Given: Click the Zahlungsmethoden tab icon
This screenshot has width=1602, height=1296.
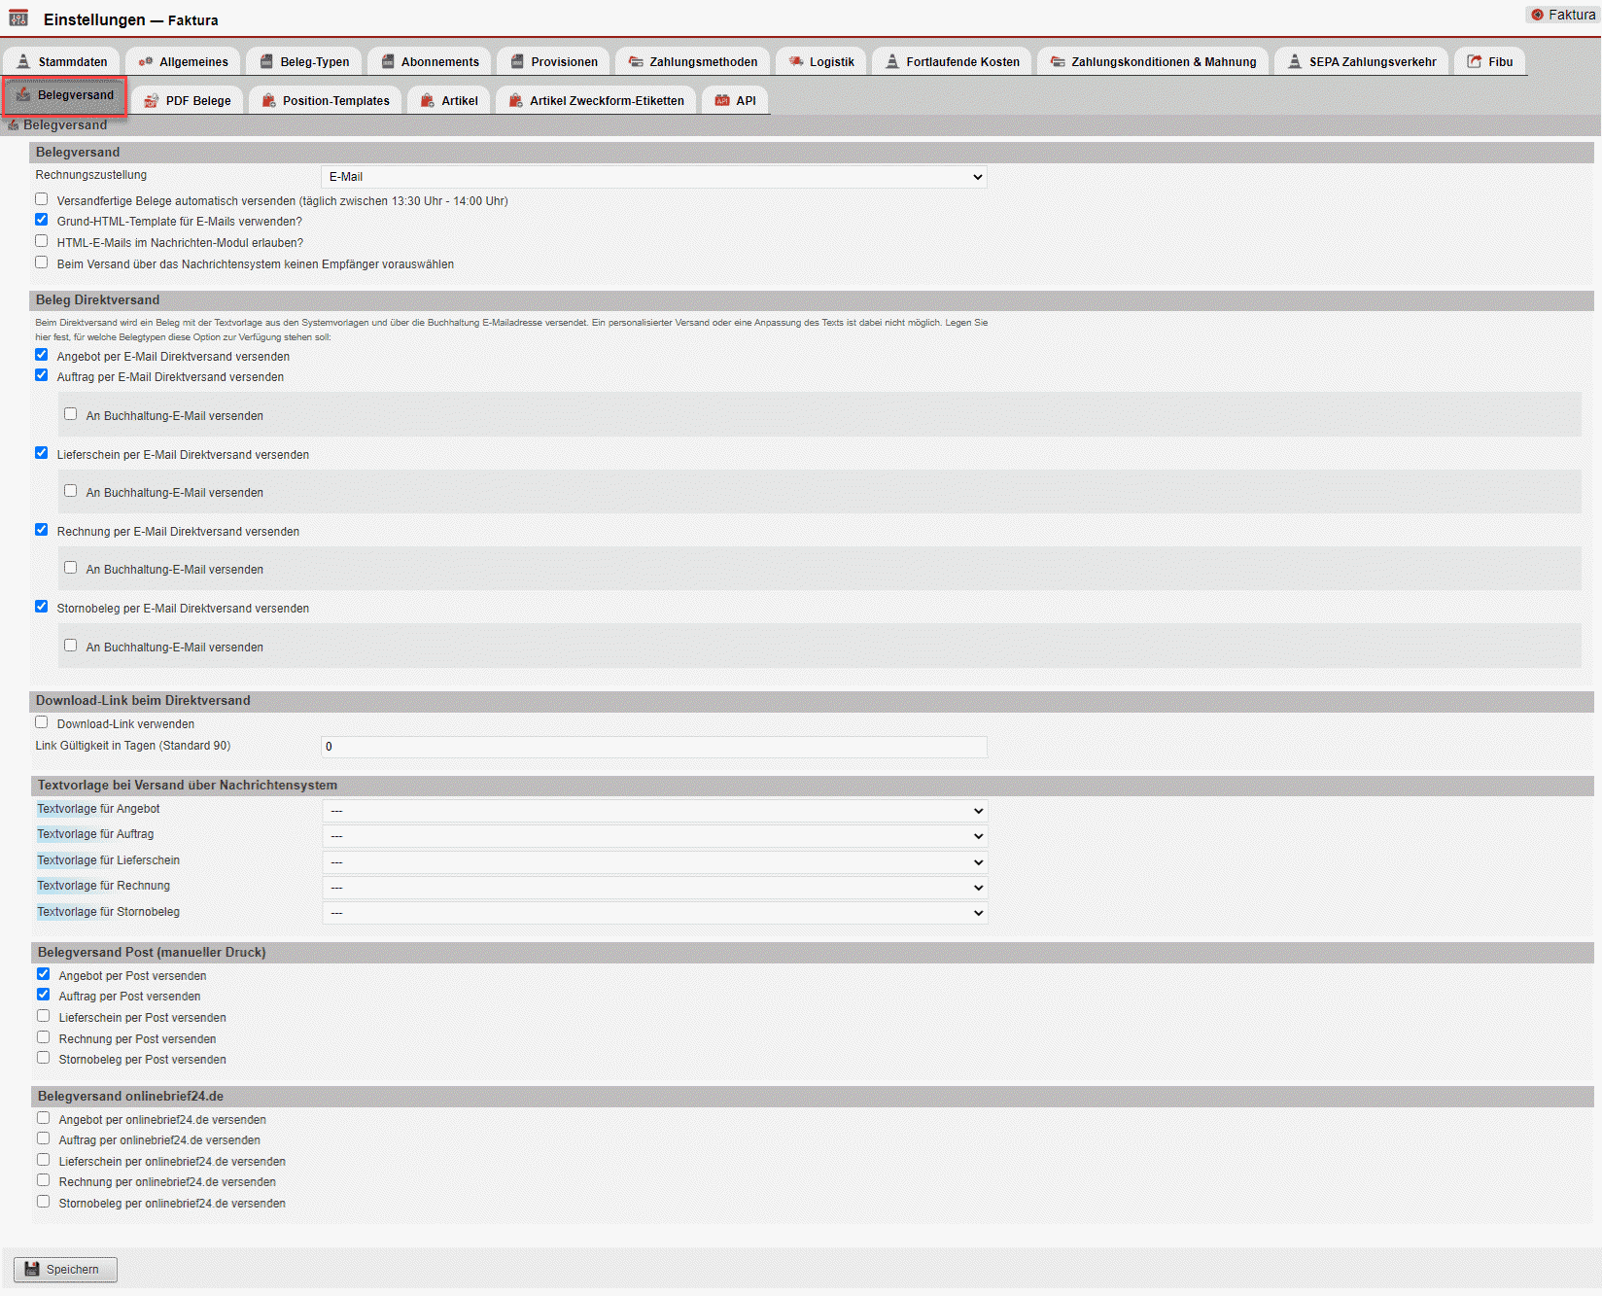Looking at the screenshot, I should [x=636, y=61].
